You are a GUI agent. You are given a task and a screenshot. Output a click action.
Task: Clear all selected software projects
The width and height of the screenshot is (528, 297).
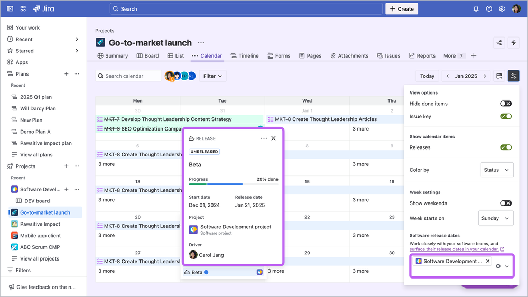pyautogui.click(x=498, y=266)
